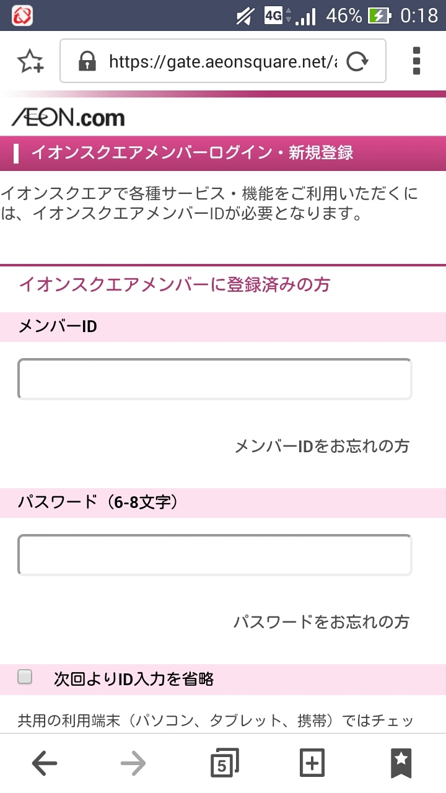The image size is (446, 793).
Task: Tap the URL address bar text
Action: click(223, 61)
